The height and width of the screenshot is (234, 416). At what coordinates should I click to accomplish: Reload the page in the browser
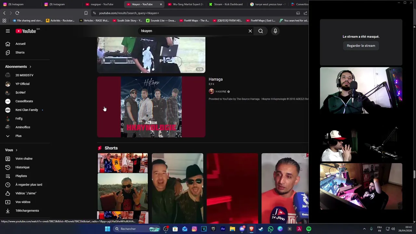click(x=17, y=13)
